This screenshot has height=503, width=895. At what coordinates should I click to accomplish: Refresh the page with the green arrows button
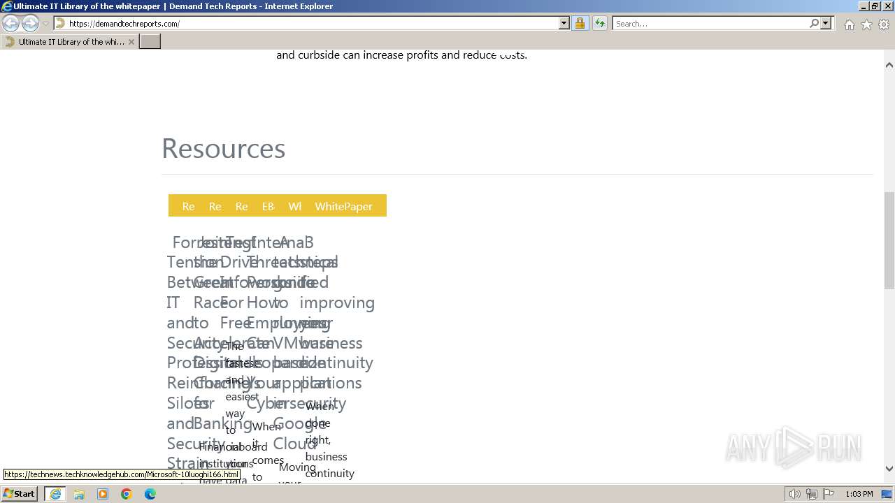click(599, 23)
